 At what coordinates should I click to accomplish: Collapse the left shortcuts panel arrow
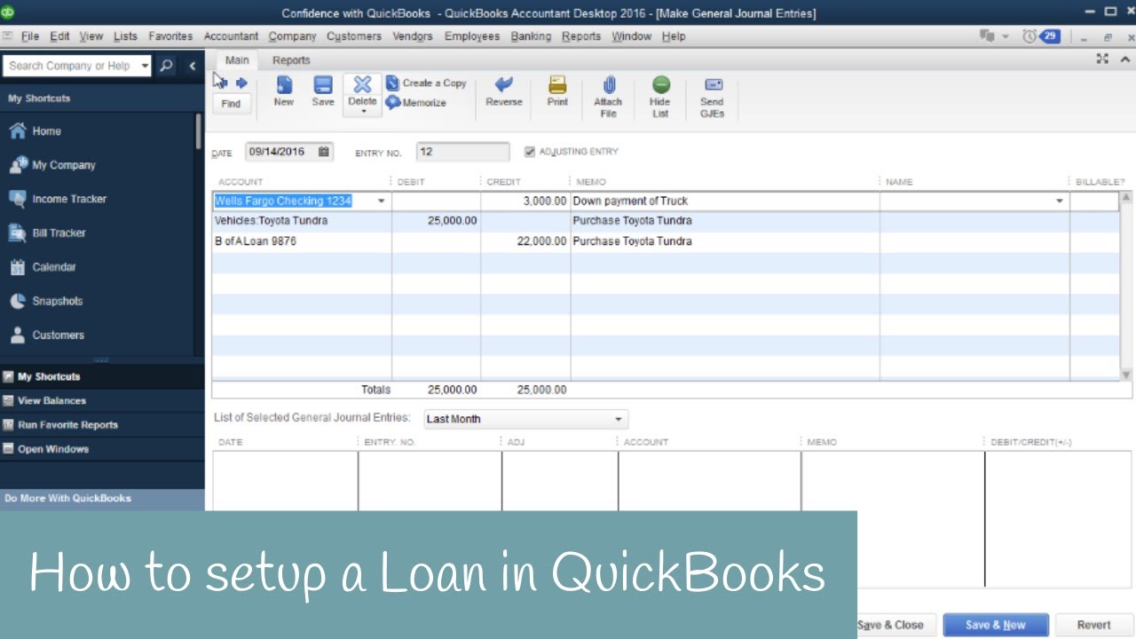193,66
